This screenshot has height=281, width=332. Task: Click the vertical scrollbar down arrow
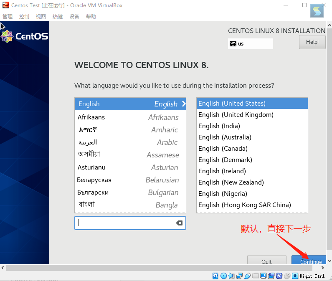[x=329, y=261]
